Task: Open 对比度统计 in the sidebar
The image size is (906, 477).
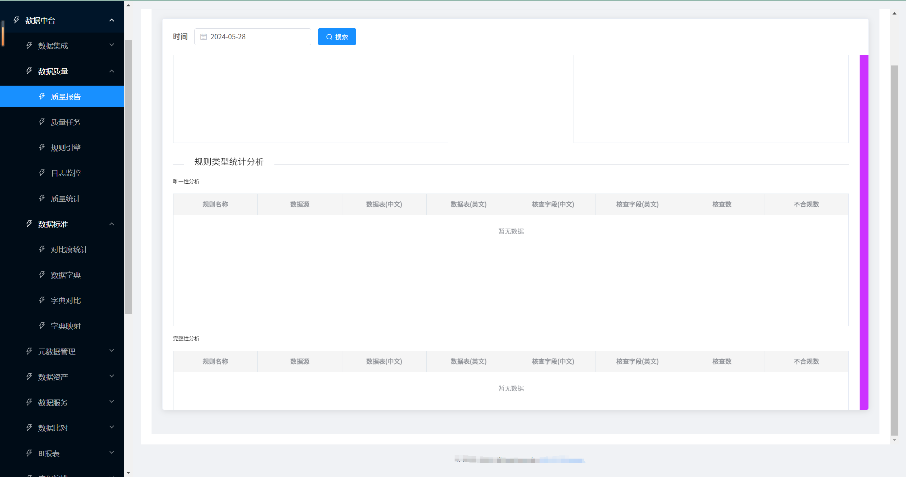Action: coord(62,249)
